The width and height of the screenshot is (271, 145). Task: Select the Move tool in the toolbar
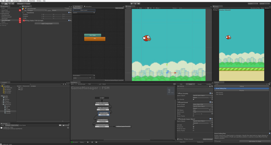(x=6, y=4)
